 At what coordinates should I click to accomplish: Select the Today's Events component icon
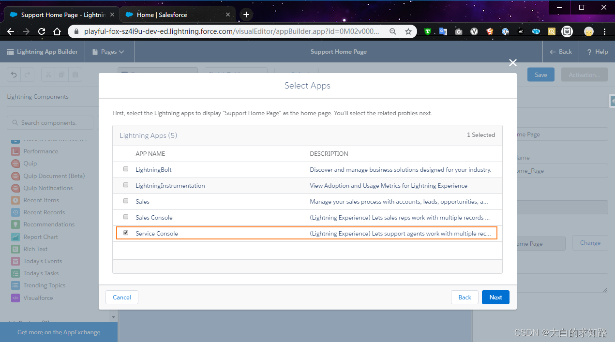15,261
